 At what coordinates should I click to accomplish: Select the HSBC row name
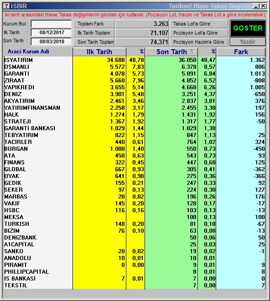12,210
